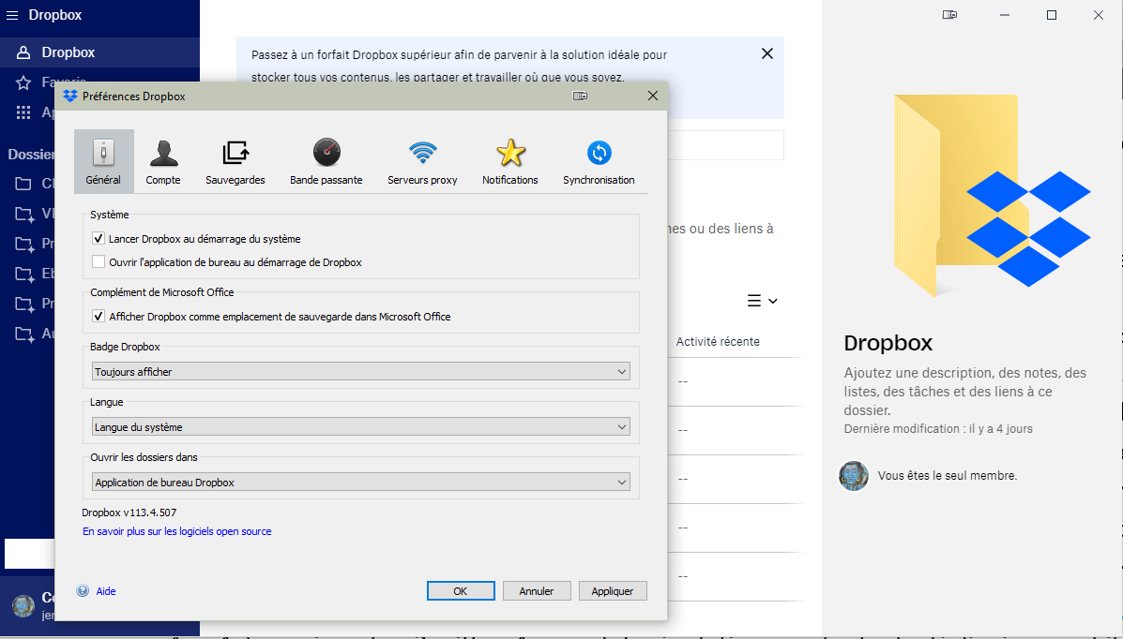Expand the Badge Dropbox dropdown
Image resolution: width=1123 pixels, height=639 pixels.
[361, 371]
